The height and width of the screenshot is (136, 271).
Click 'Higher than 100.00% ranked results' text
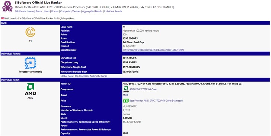(141, 31)
